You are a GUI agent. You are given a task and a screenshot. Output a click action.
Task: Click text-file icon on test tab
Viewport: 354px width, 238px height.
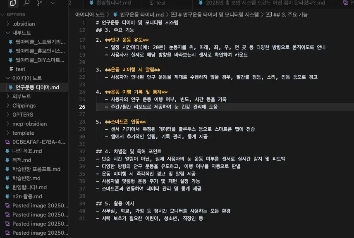(x=152, y=3)
